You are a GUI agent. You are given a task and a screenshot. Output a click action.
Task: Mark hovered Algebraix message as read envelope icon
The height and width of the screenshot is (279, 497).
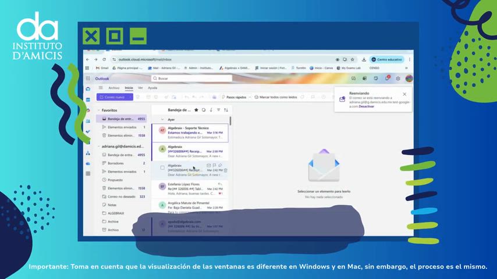208,165
